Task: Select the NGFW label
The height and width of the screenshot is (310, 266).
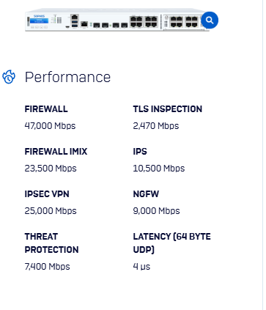Action: pyautogui.click(x=146, y=194)
